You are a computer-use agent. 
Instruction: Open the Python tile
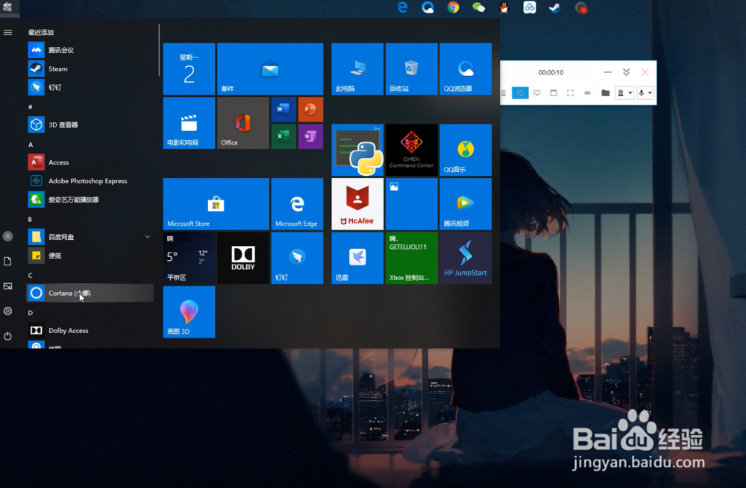pyautogui.click(x=357, y=150)
